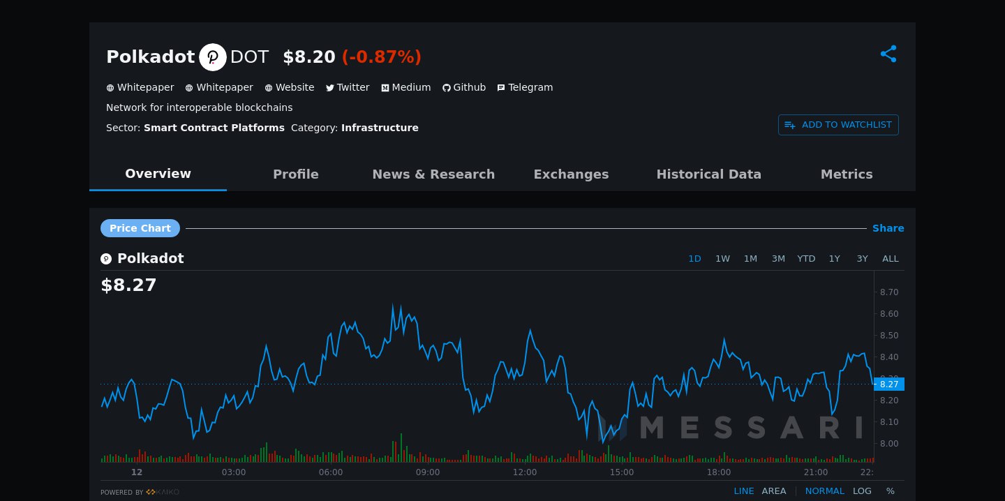This screenshot has height=501, width=1005.
Task: Click the 03:00 time axis label
Action: [234, 472]
